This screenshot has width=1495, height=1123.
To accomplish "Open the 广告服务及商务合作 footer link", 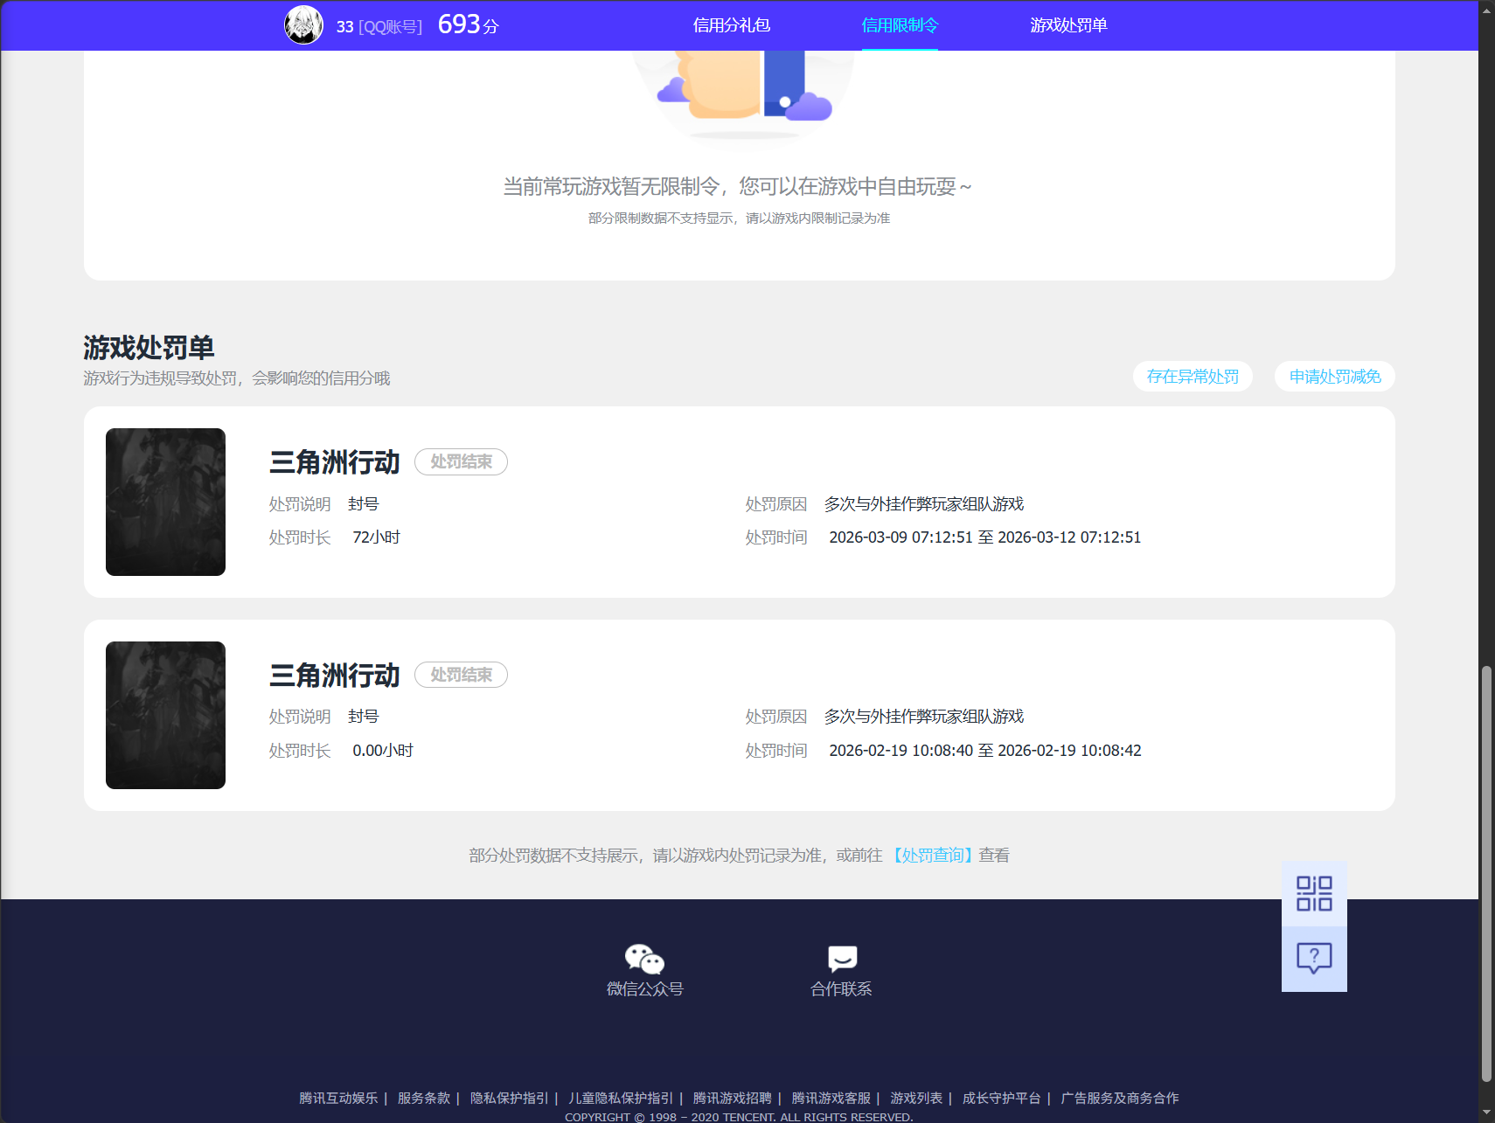I will point(1120,1098).
